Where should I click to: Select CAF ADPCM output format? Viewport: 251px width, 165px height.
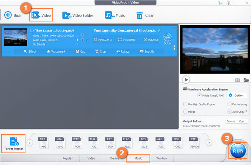click(x=194, y=142)
